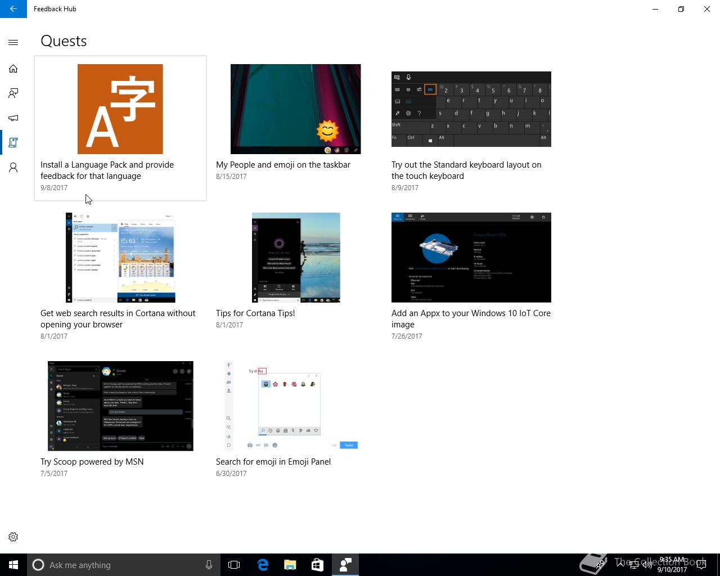Click 'Search for emoji in Emoji Panel' title
This screenshot has width=720, height=576.
point(273,462)
